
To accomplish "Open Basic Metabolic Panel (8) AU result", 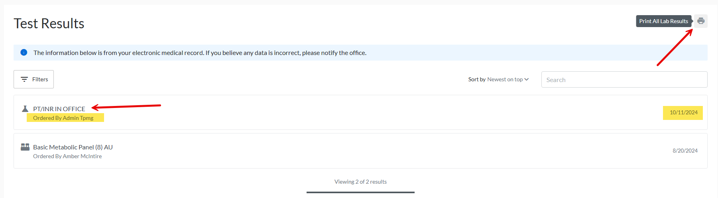I will pos(73,147).
